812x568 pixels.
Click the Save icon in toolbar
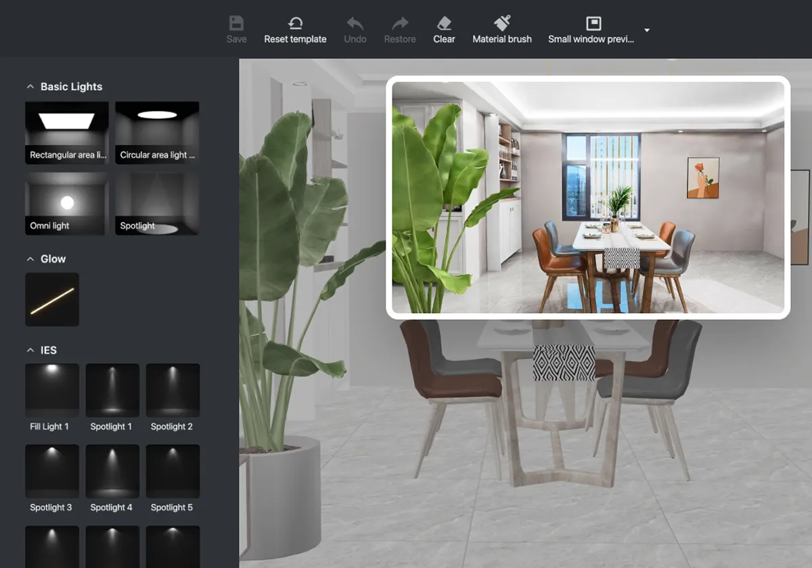coord(236,24)
